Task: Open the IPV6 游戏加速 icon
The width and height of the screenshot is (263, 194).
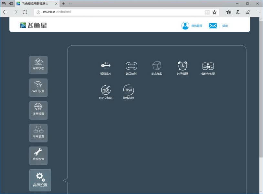Action: [x=129, y=90]
